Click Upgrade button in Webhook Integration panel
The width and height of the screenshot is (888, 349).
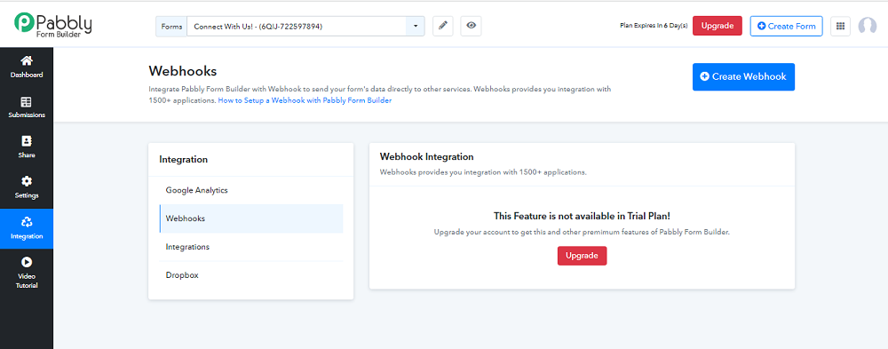coord(582,256)
